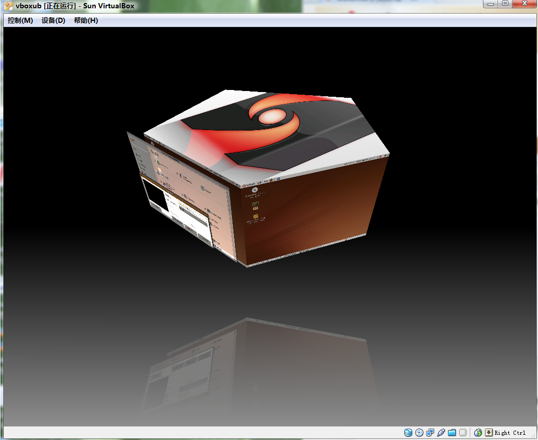Screen dimensions: 538x440
Task: Click the shared folders status icon
Action: pyautogui.click(x=452, y=433)
